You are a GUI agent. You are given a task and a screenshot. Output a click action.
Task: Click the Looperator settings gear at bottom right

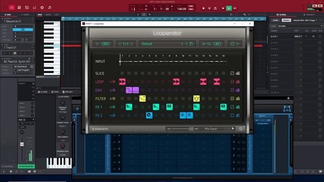[x=241, y=129]
